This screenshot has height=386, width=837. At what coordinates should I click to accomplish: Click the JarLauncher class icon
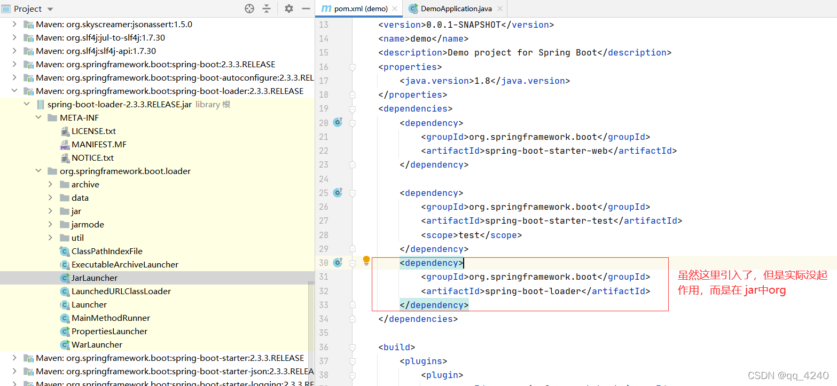65,278
